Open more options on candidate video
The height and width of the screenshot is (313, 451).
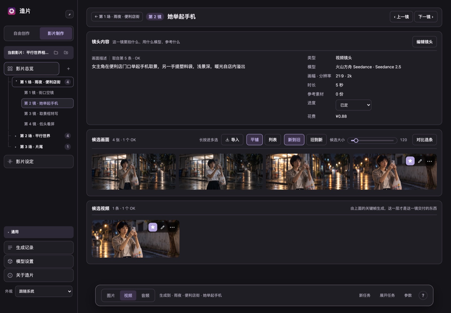click(x=172, y=227)
